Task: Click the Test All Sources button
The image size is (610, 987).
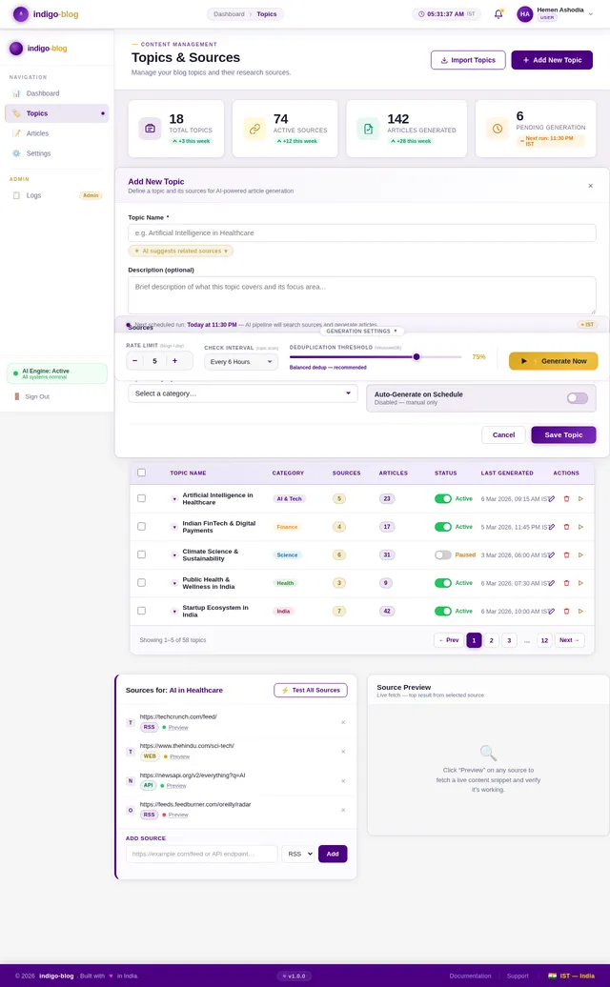Action: click(x=311, y=690)
